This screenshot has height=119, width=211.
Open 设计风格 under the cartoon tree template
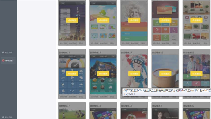click(95, 43)
